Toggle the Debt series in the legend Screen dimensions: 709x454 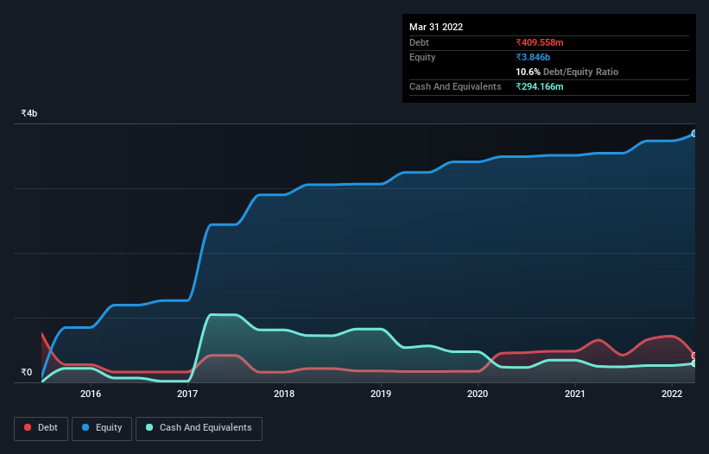[x=41, y=428]
